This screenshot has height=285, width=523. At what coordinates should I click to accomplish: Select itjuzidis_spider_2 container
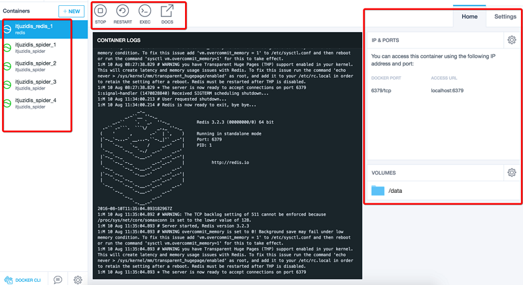point(44,66)
